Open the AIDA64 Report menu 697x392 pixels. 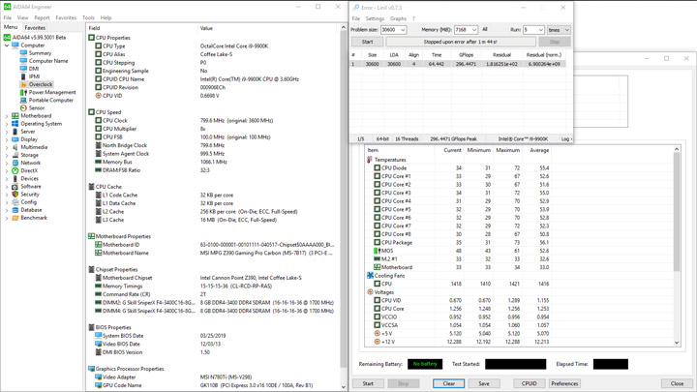[x=42, y=17]
